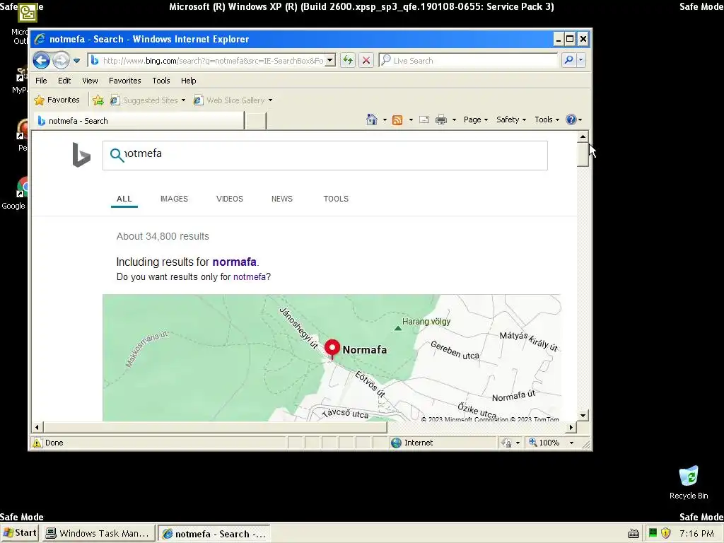Click the security shield tray icon

pyautogui.click(x=665, y=533)
